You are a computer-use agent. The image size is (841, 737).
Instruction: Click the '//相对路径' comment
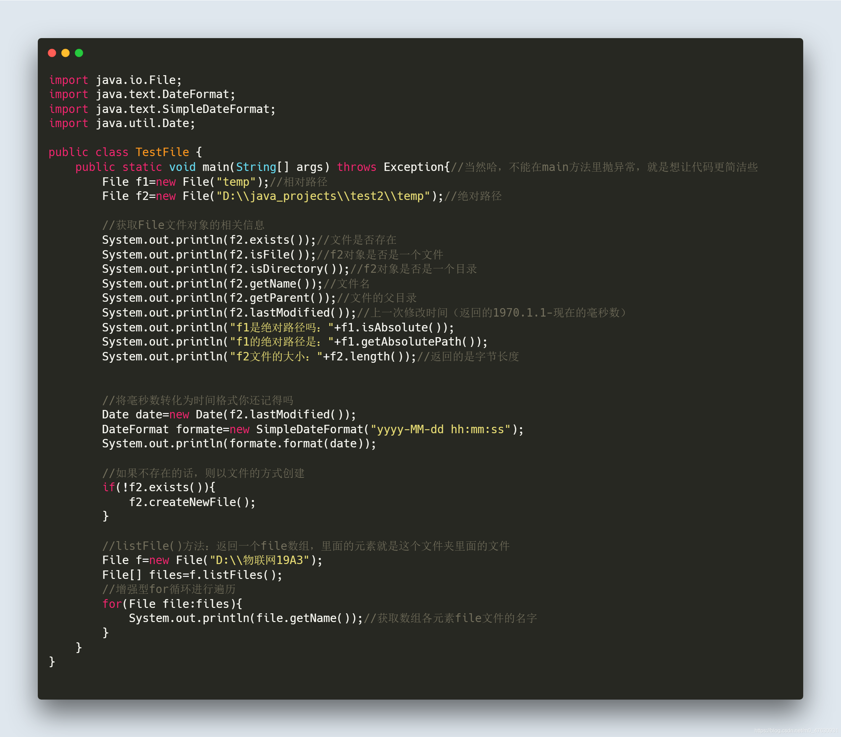click(x=298, y=182)
